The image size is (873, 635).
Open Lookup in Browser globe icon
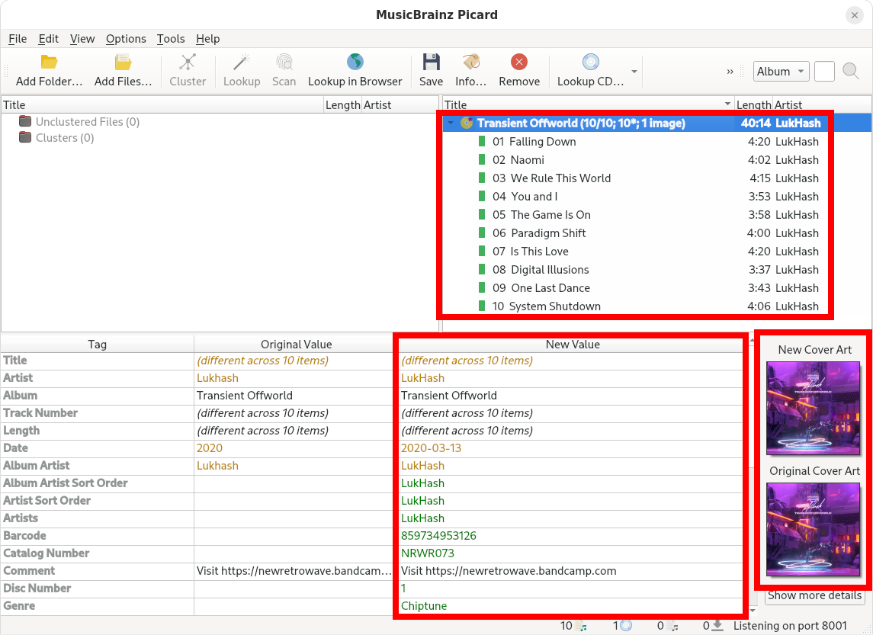(x=355, y=63)
